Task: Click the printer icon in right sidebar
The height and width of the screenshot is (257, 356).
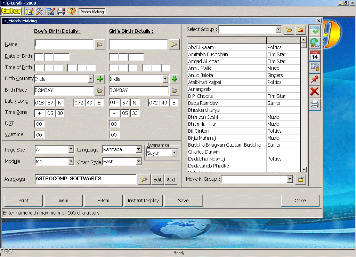Action: [315, 104]
